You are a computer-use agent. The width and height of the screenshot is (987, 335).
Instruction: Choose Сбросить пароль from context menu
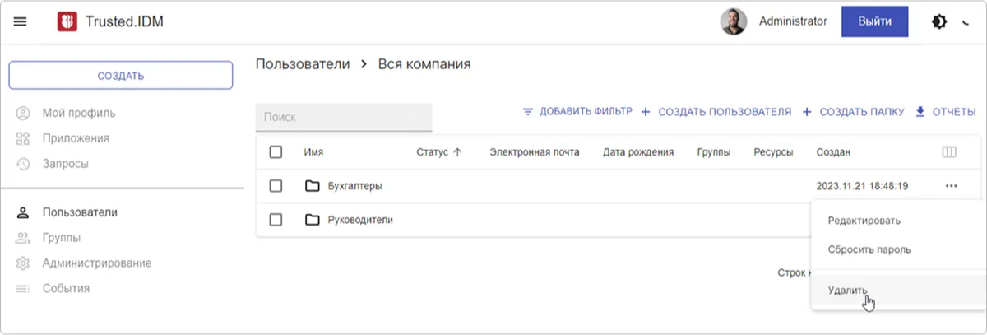point(869,249)
